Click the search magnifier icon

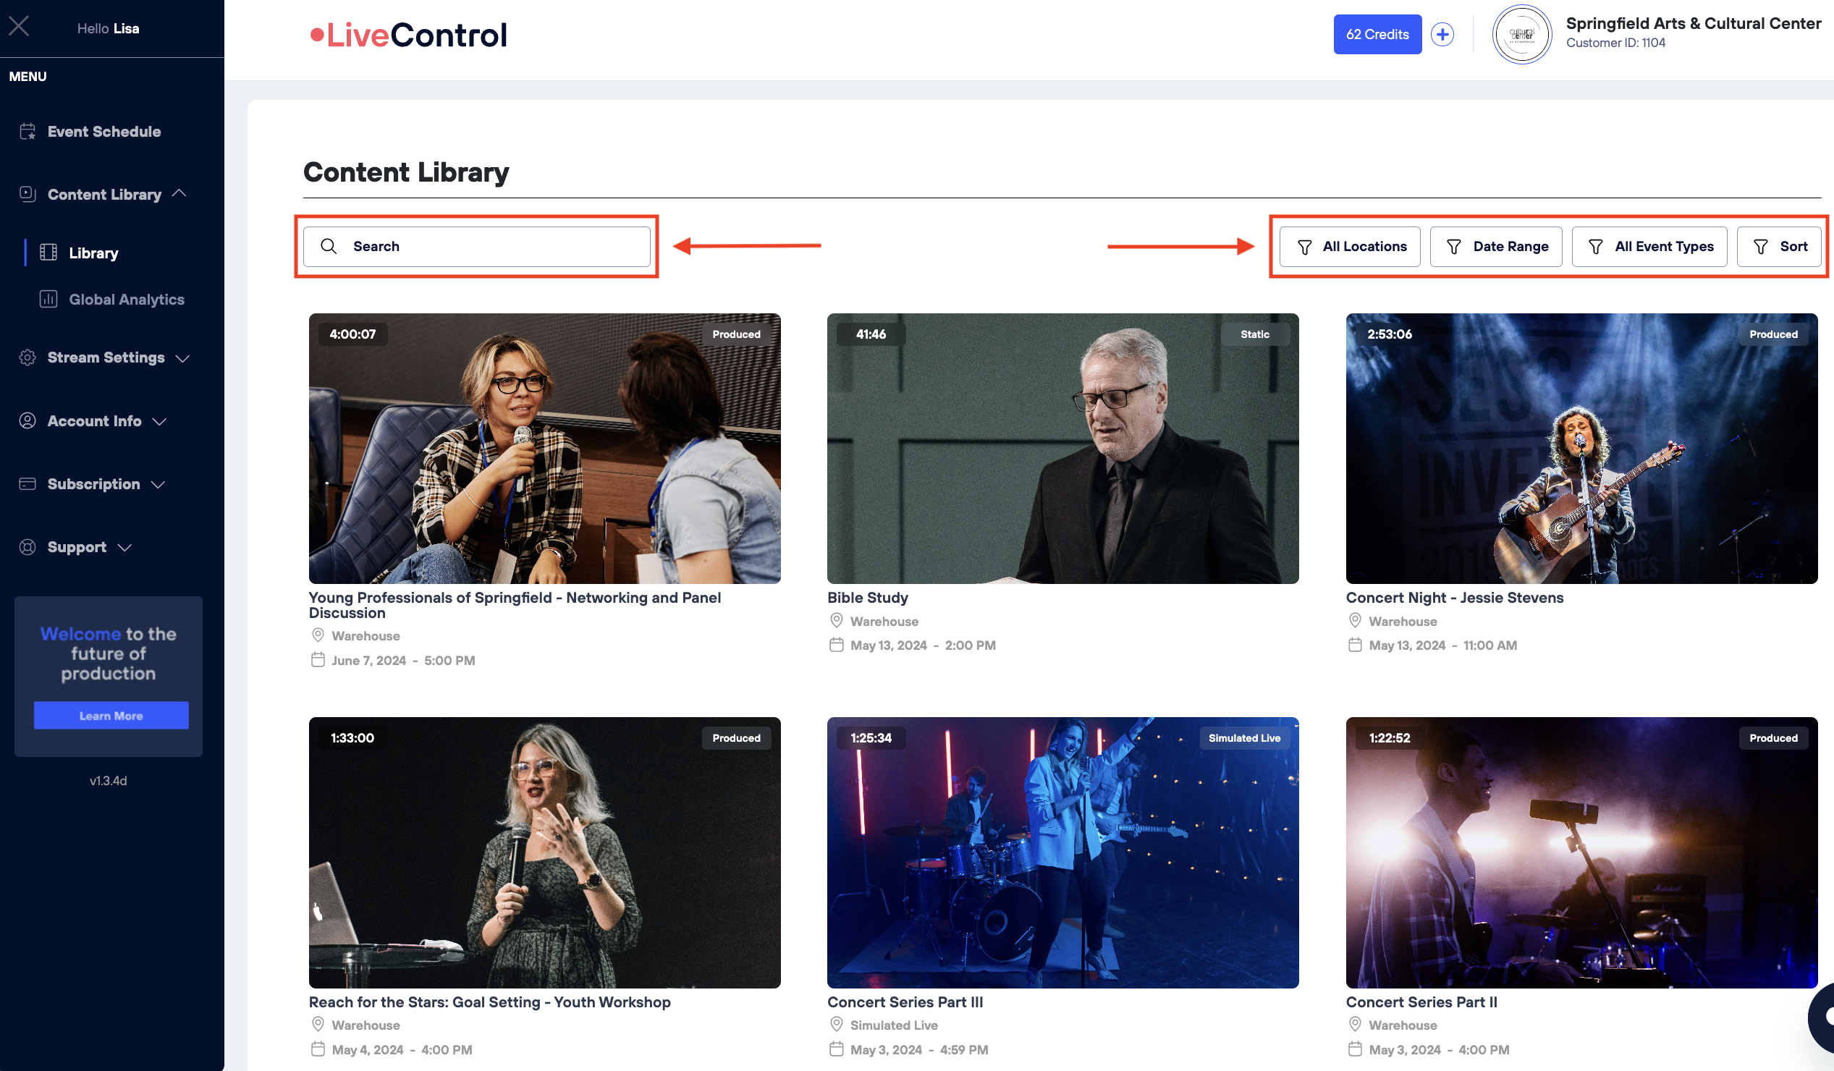tap(329, 246)
